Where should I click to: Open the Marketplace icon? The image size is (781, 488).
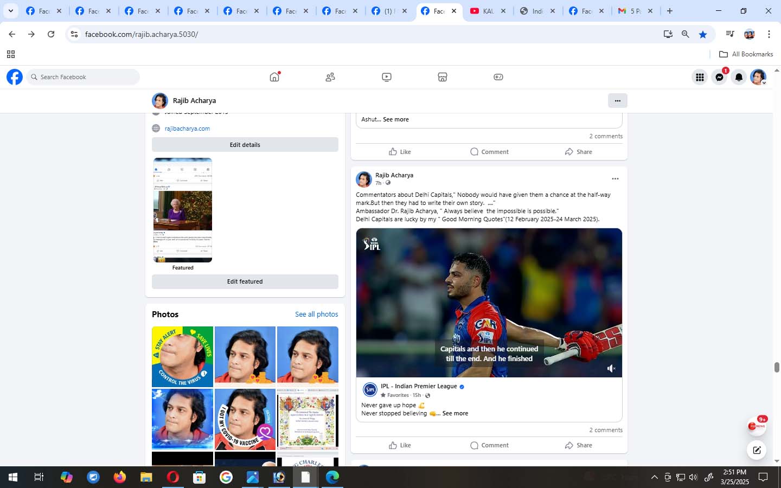pos(443,77)
